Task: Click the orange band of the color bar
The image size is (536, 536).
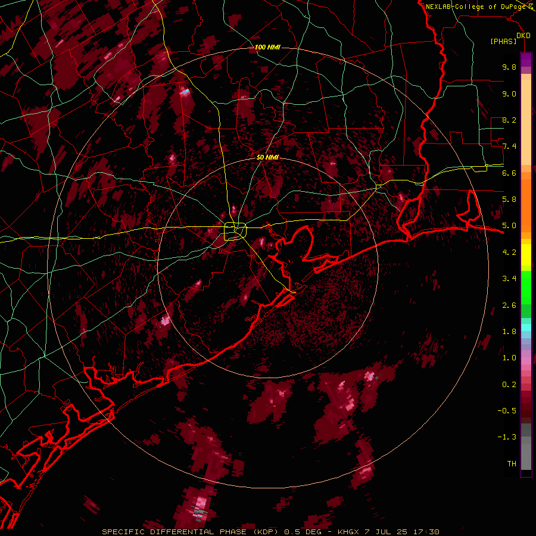Action: [526, 205]
